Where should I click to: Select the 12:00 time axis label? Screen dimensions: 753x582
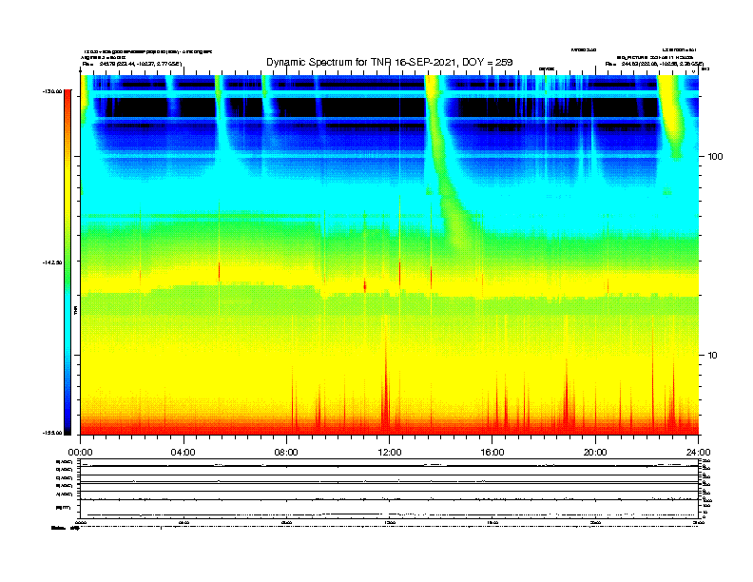(390, 453)
